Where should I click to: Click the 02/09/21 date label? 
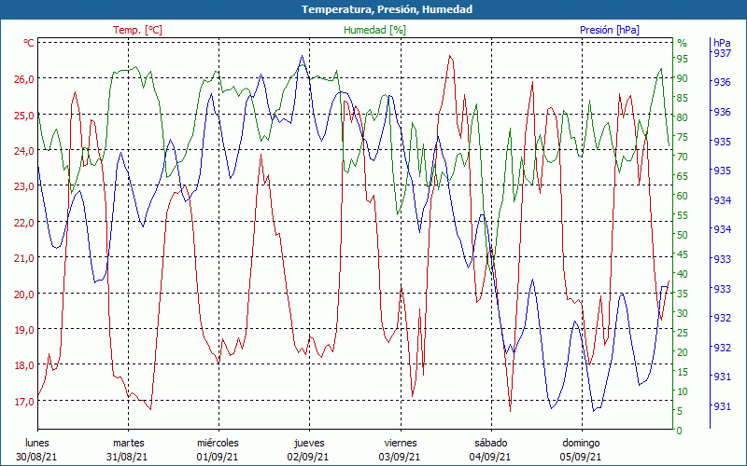click(x=308, y=457)
